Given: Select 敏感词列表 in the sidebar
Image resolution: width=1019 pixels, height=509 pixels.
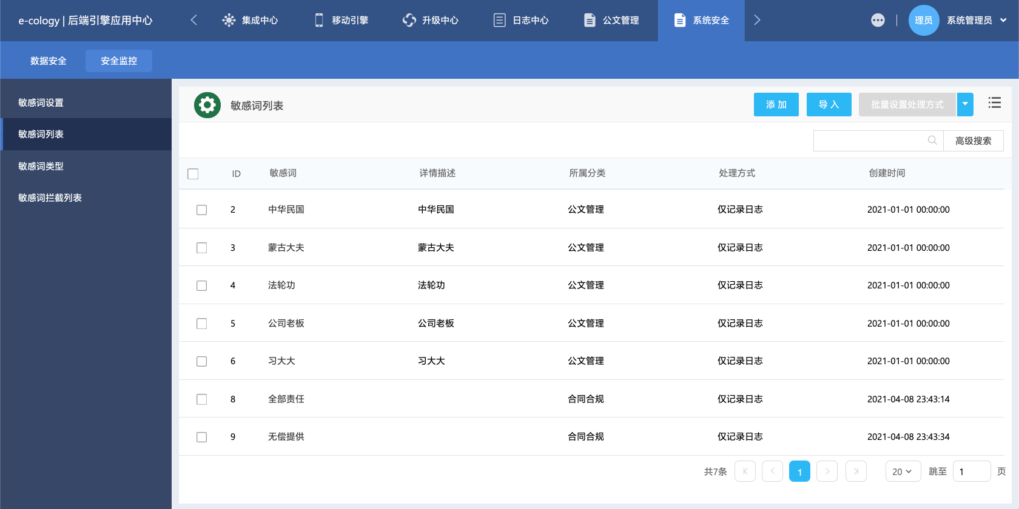Looking at the screenshot, I should pyautogui.click(x=86, y=134).
